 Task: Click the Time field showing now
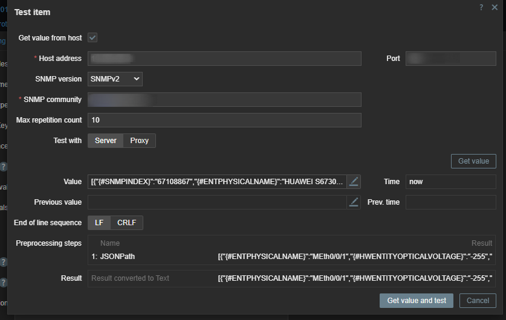click(450, 181)
